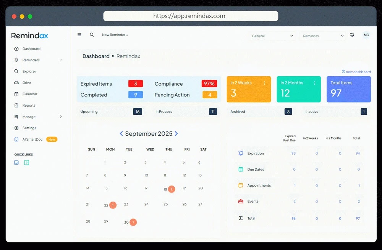The image size is (382, 250).
Task: Open the New Reminder dropdown
Action: click(x=115, y=34)
